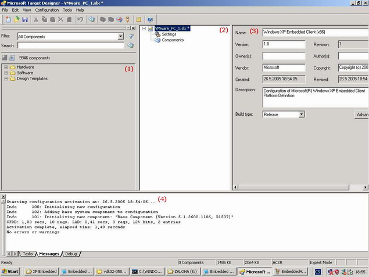The image size is (369, 277).
Task: Switch to the vdk32-050... taskbar window
Action: click(x=112, y=272)
